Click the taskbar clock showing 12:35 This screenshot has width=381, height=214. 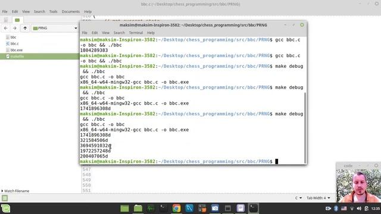tap(376, 209)
